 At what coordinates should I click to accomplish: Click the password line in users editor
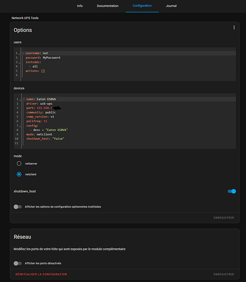click(x=129, y=58)
